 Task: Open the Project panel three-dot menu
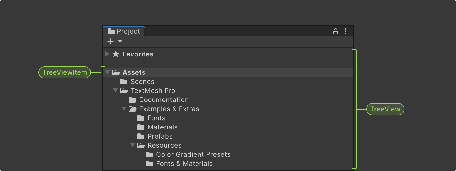click(x=345, y=31)
